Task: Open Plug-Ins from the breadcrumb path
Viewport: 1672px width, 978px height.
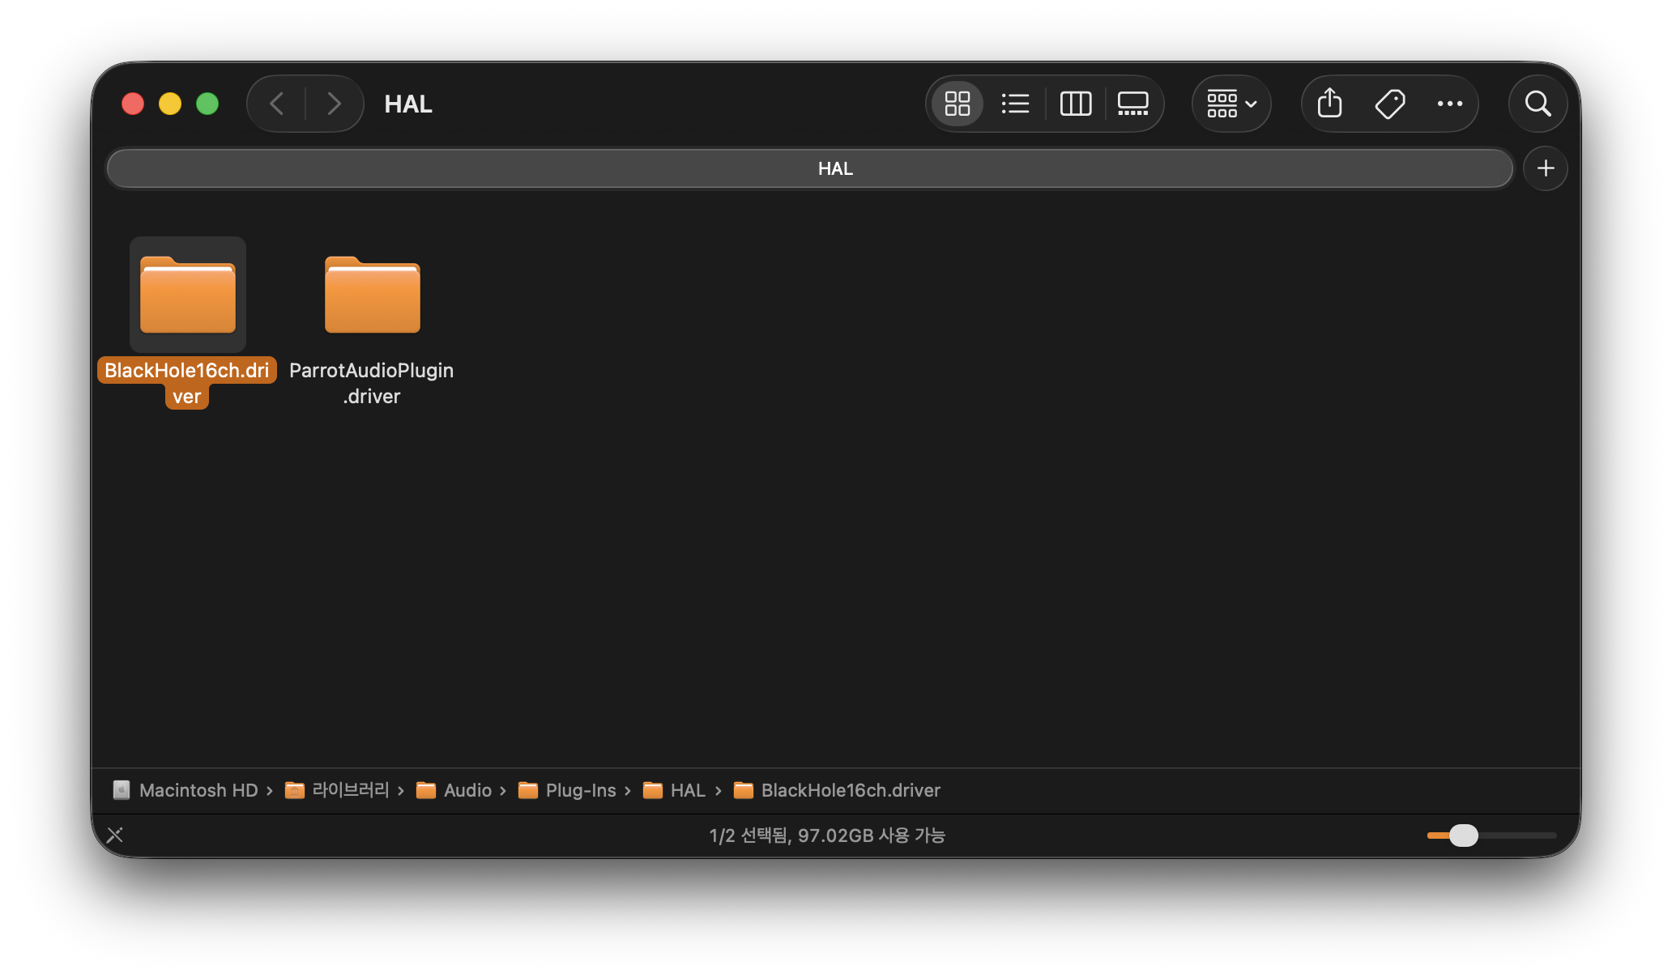Action: click(579, 790)
